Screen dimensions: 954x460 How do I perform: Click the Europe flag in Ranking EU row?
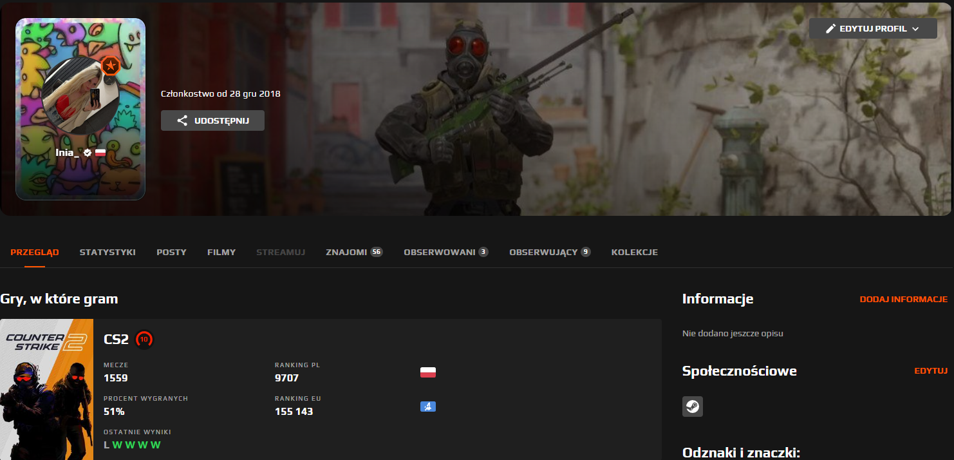pyautogui.click(x=428, y=406)
